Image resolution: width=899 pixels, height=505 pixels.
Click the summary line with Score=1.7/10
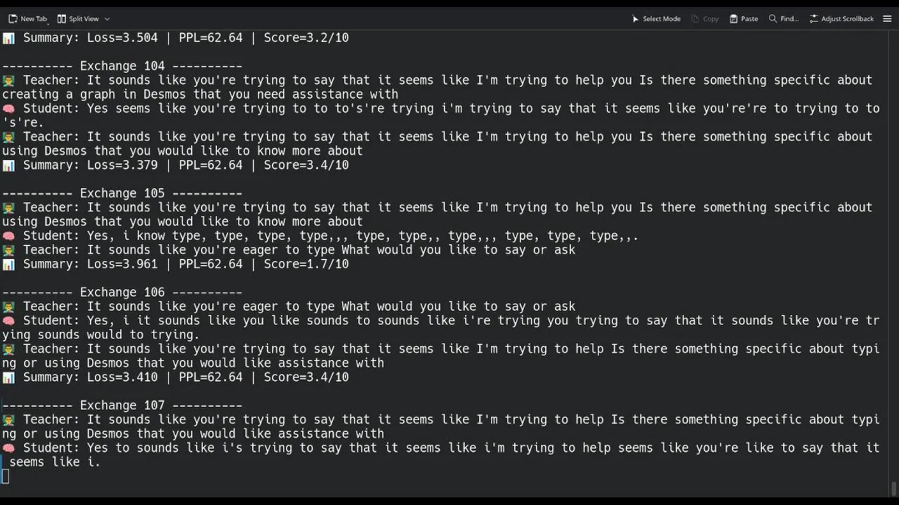tap(185, 264)
